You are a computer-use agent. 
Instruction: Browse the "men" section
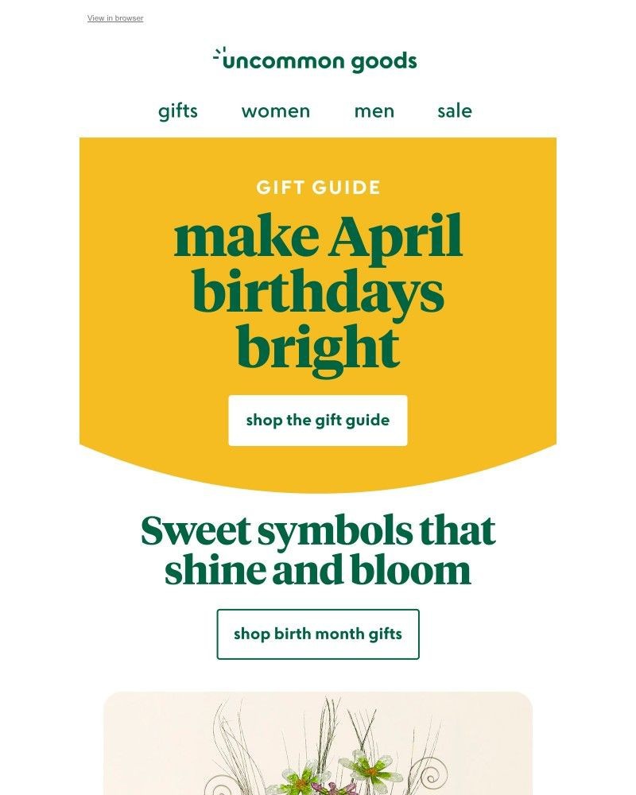point(373,111)
